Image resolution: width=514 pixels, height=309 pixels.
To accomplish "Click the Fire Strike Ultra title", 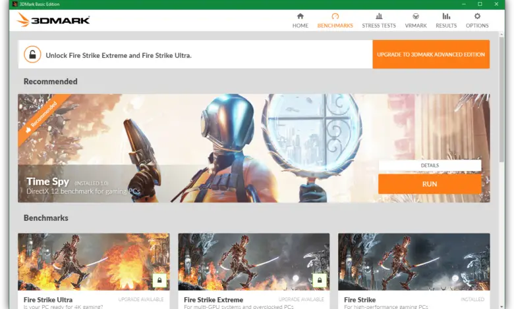I will pos(48,300).
